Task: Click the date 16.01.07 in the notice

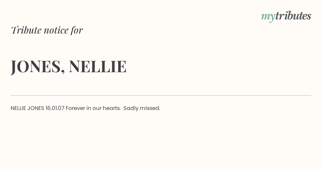Action: pos(55,108)
